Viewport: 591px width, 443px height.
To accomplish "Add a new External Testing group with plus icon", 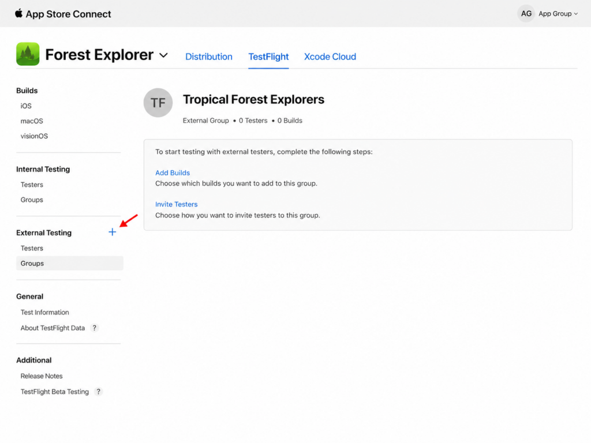I will 112,232.
